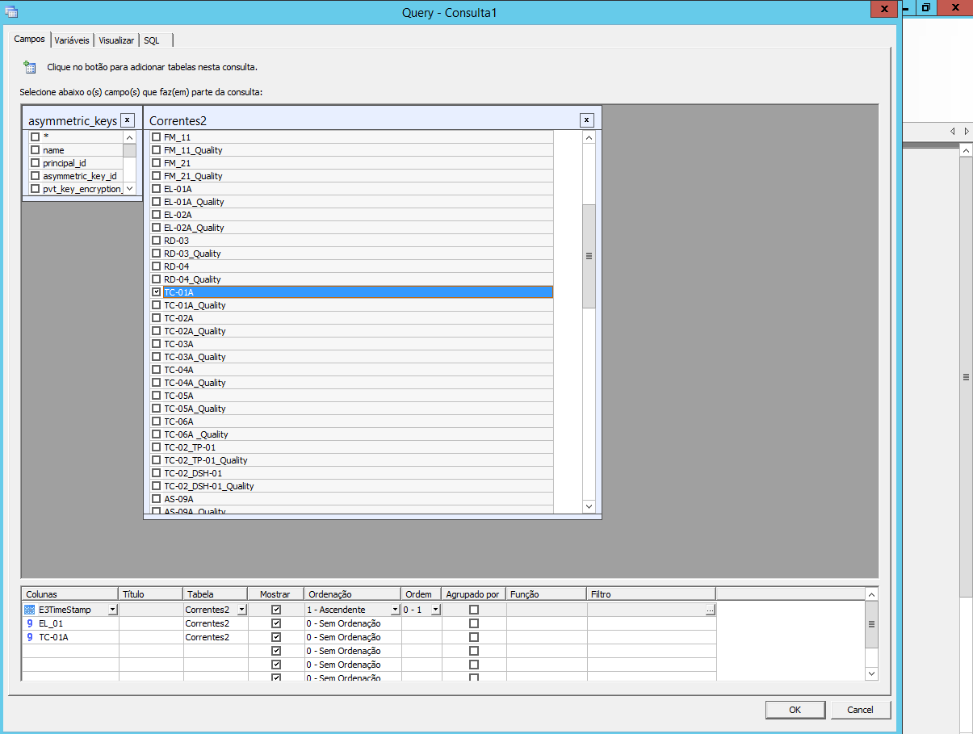This screenshot has width=973, height=734.
Task: Toggle Mostrar checkbox for TC-01A row
Action: point(276,637)
